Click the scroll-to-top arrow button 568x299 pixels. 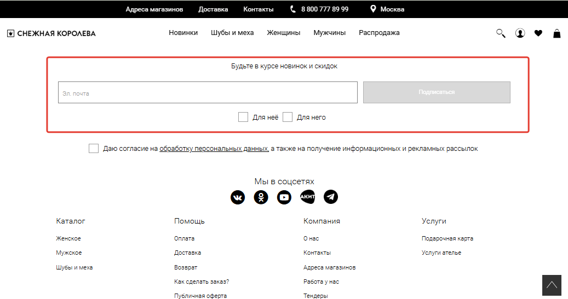(x=552, y=285)
